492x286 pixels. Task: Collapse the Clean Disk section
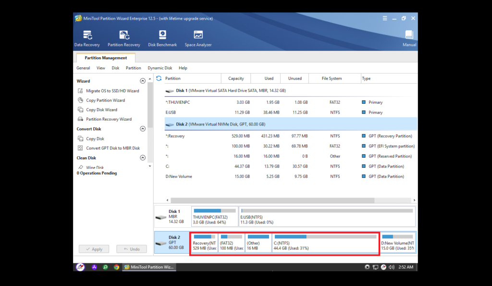click(143, 158)
